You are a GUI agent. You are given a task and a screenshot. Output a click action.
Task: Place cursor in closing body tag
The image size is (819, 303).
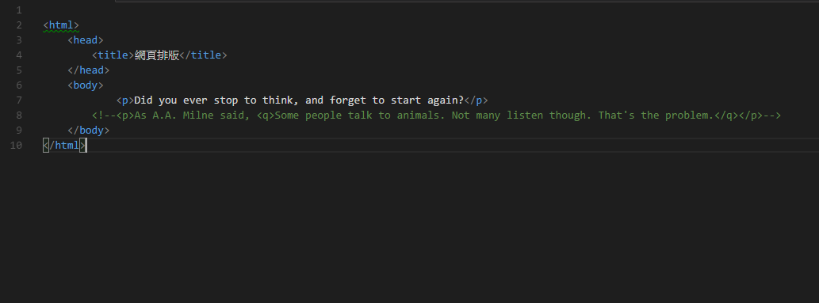[x=88, y=131]
